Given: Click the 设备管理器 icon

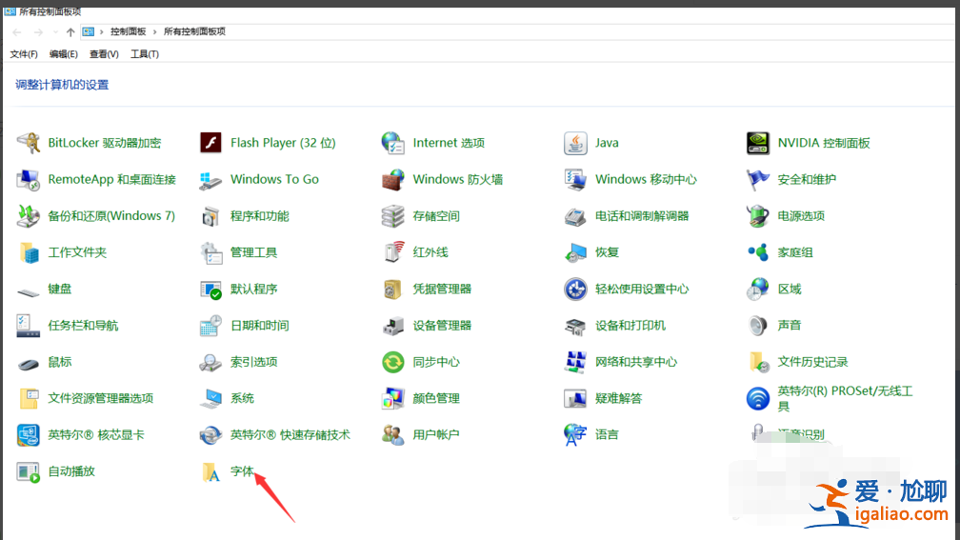Looking at the screenshot, I should coord(393,325).
